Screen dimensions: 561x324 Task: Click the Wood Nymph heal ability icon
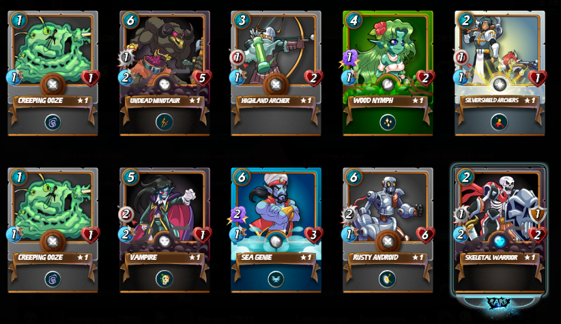pos(388,122)
